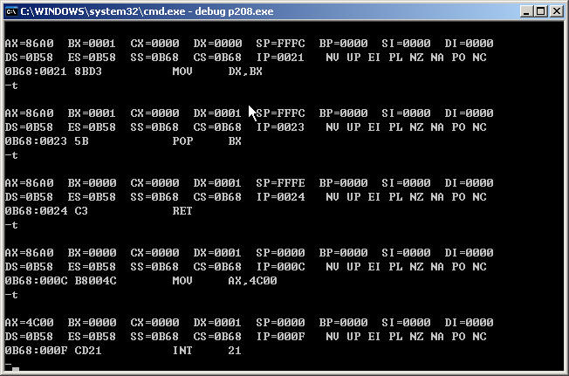Click the 'IP=000F' register value
The height and width of the screenshot is (376, 569).
pos(280,337)
